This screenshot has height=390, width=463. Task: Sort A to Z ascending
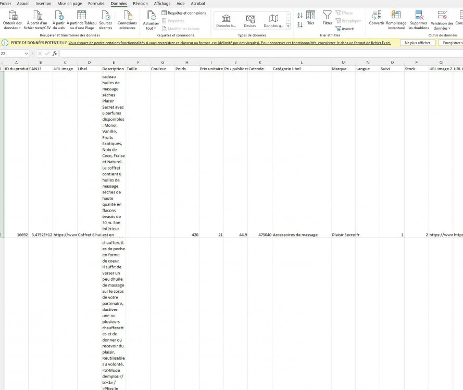[x=299, y=15]
